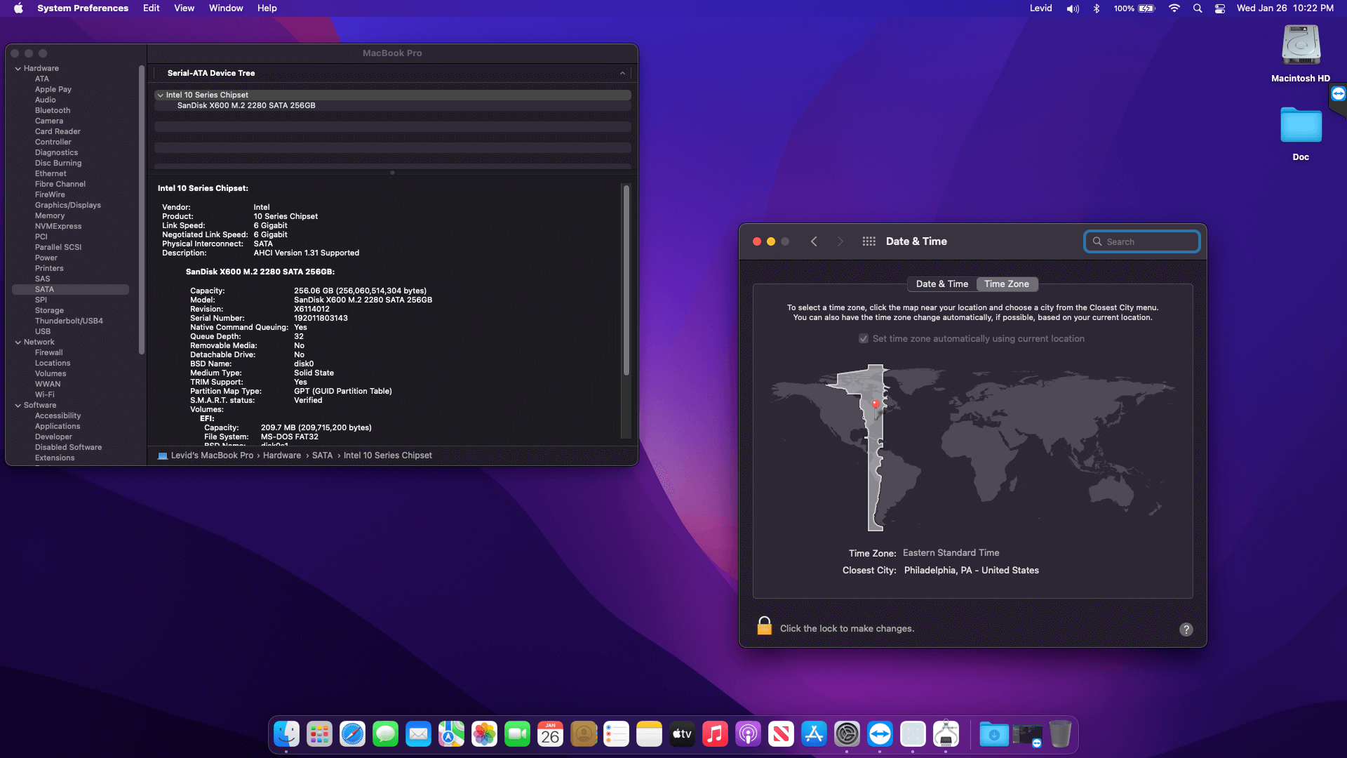1347x758 pixels.
Task: Open Photos app in the Dock
Action: [484, 734]
